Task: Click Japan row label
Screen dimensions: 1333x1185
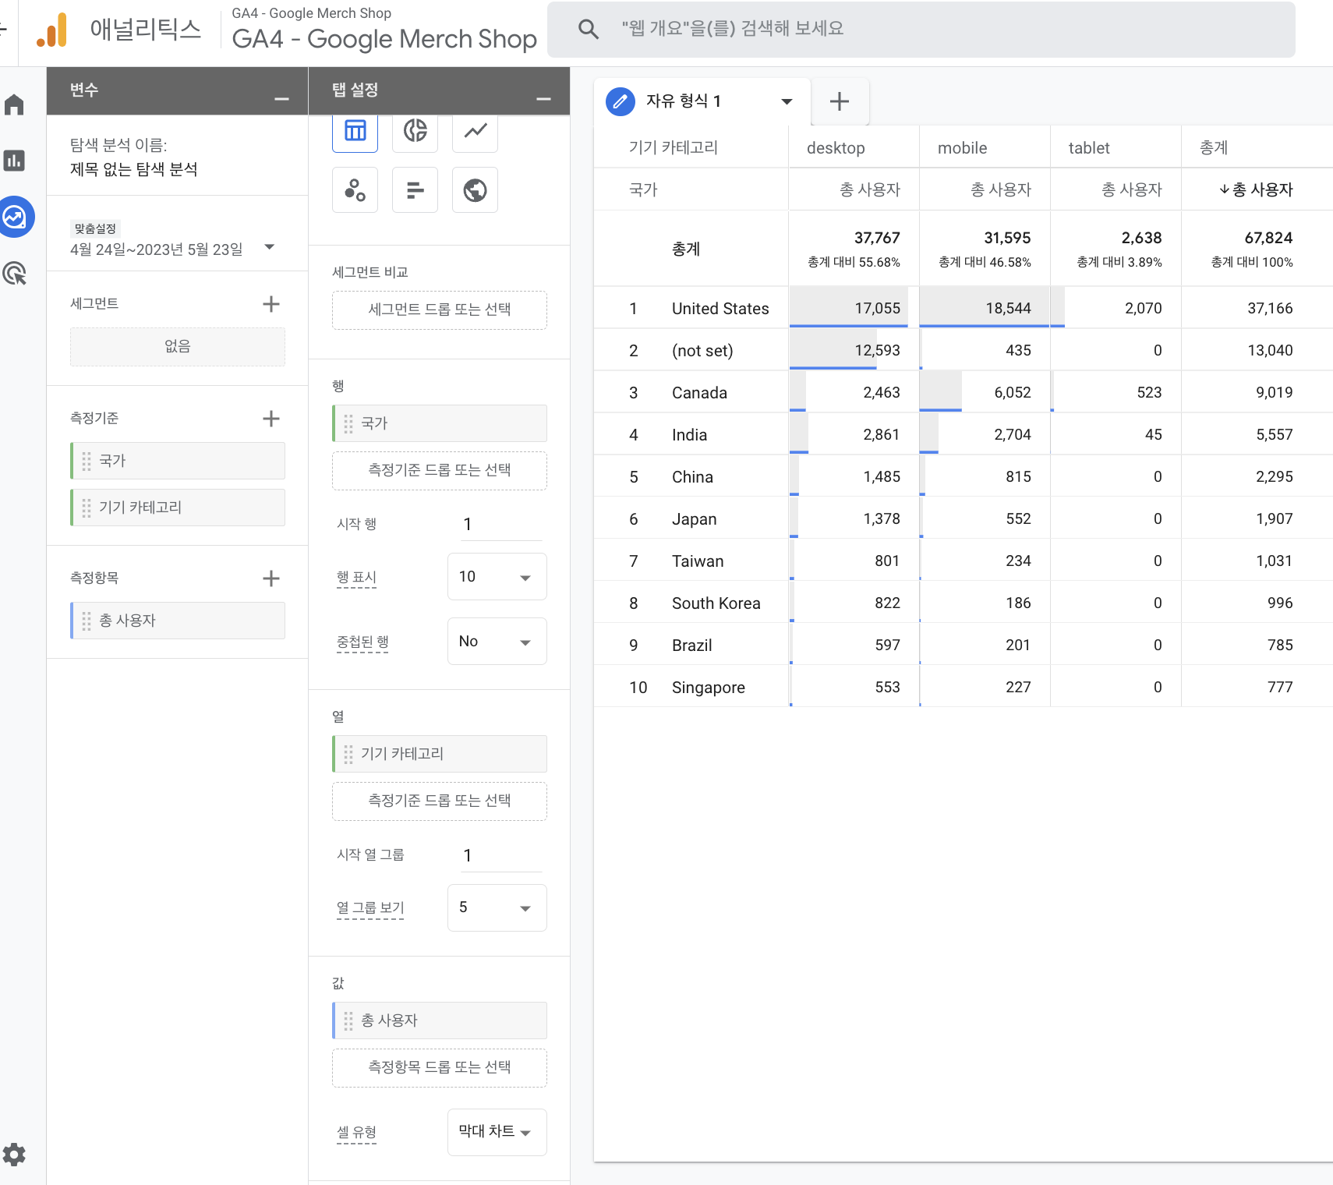Action: click(695, 519)
